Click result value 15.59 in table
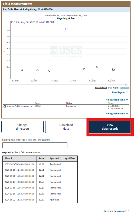Screen dimensions: 134x213 tap(41, 182)
